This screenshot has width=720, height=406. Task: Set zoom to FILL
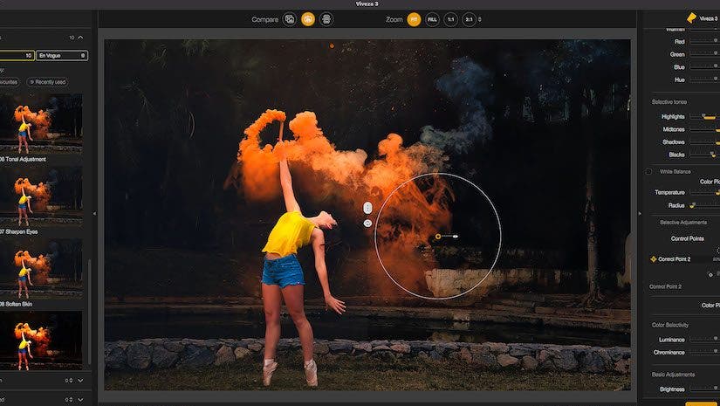coord(432,19)
